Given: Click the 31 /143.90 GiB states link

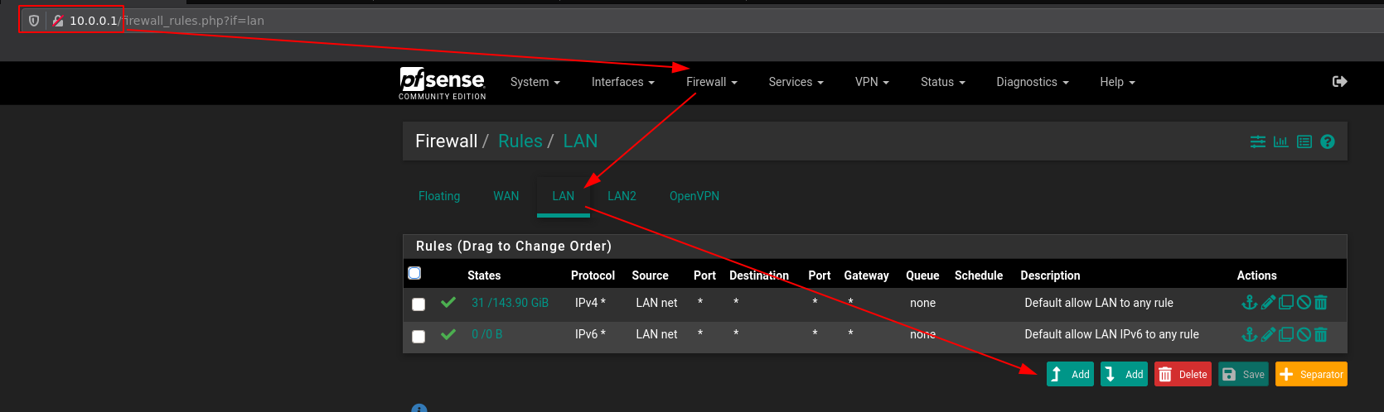Looking at the screenshot, I should click(x=511, y=303).
